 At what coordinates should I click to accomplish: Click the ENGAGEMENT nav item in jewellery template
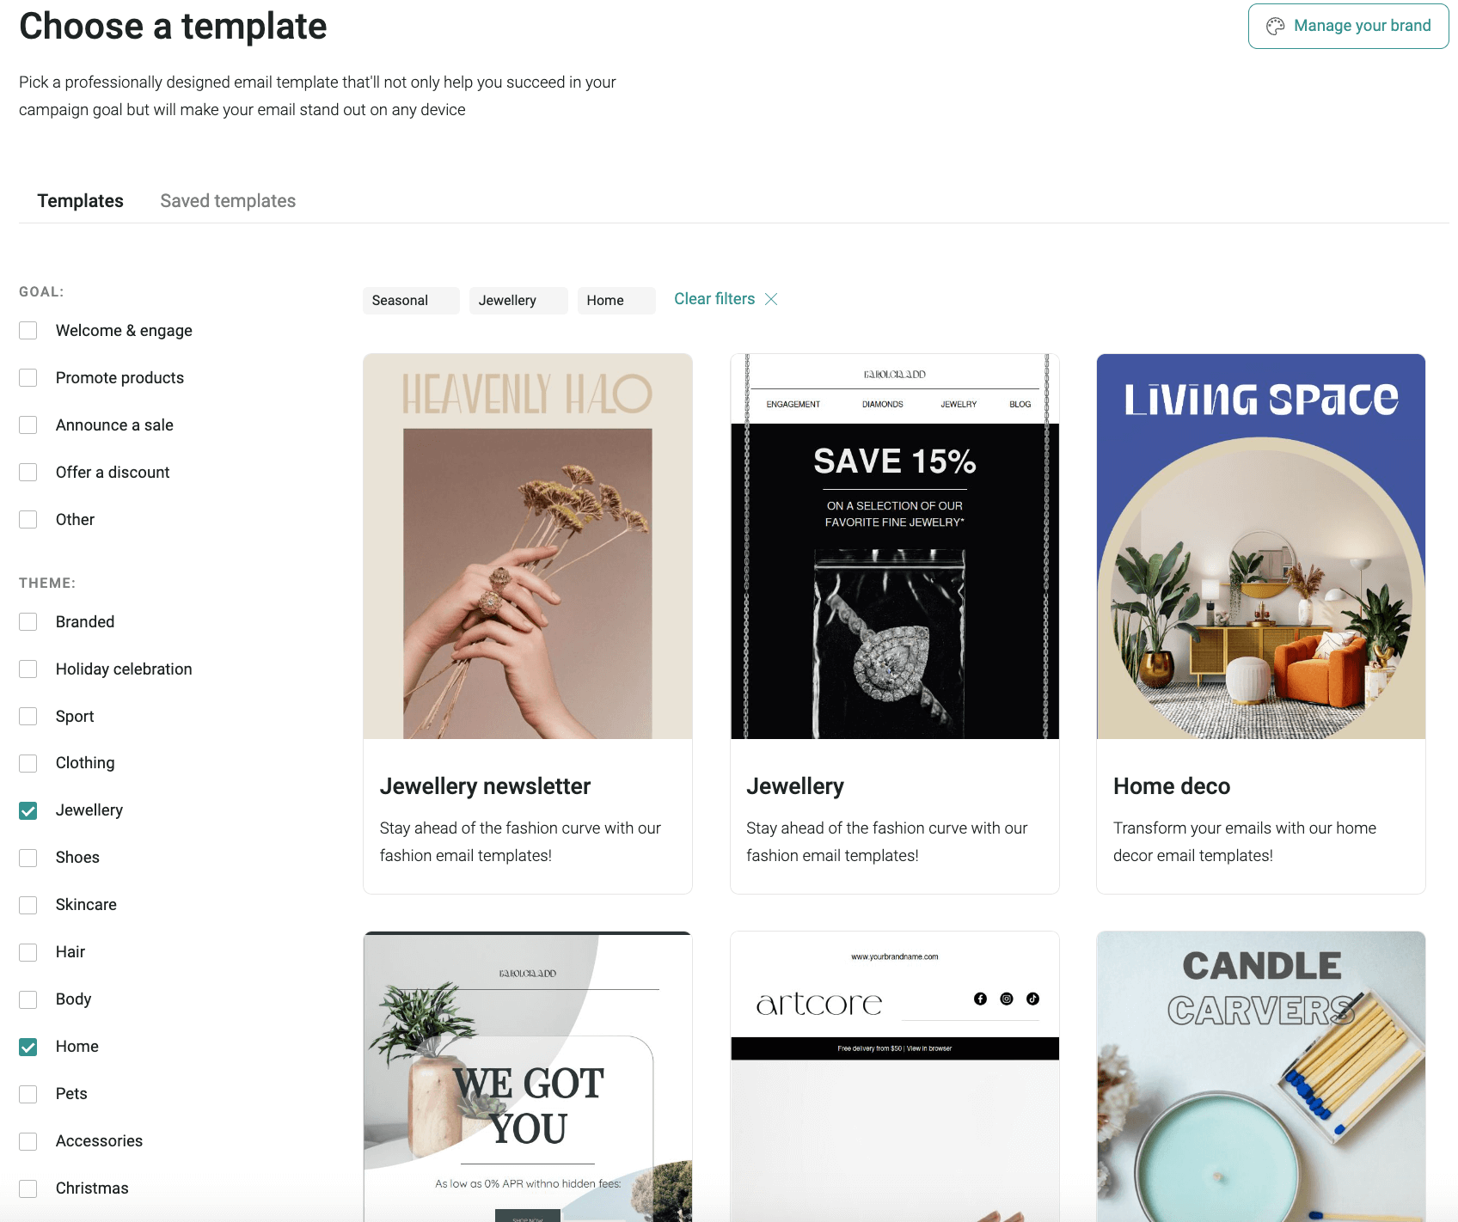793,404
